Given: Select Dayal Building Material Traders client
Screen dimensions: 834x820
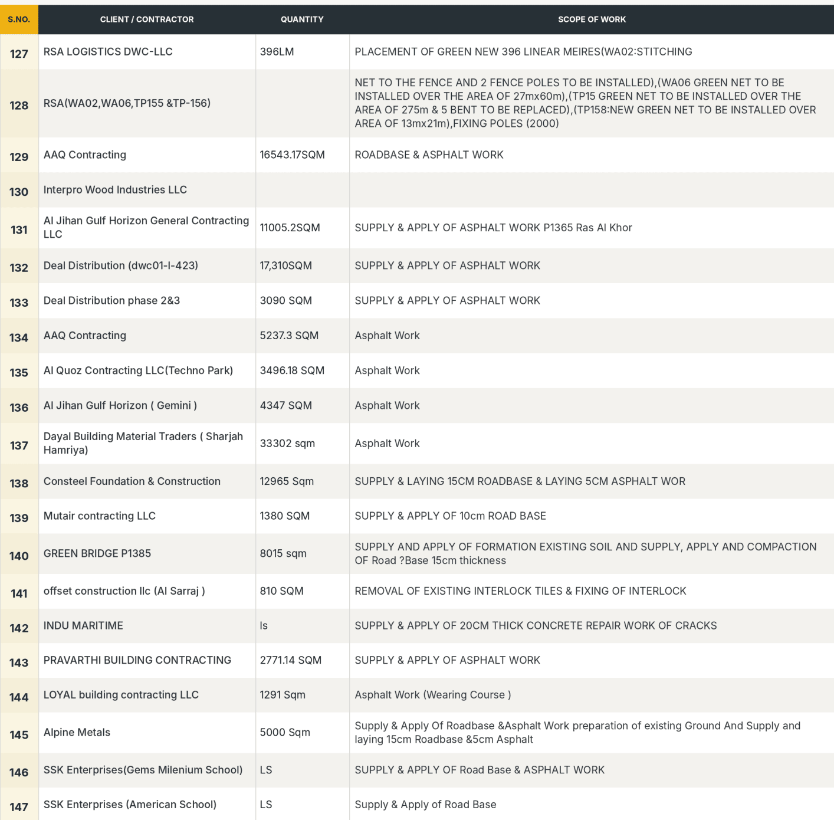Looking at the screenshot, I should pyautogui.click(x=143, y=443).
